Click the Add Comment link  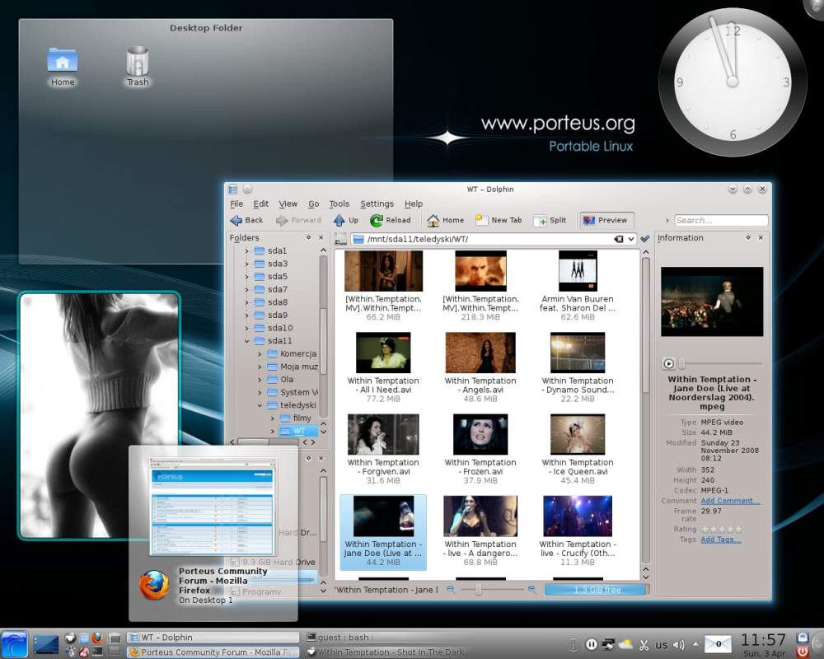(729, 501)
